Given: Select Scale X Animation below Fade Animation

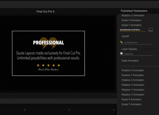Looking at the screenshot, I should pos(132,99).
